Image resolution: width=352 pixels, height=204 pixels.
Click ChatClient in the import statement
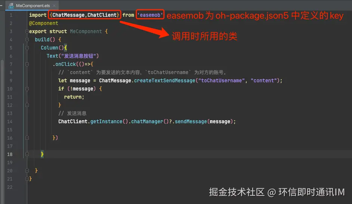click(x=102, y=15)
